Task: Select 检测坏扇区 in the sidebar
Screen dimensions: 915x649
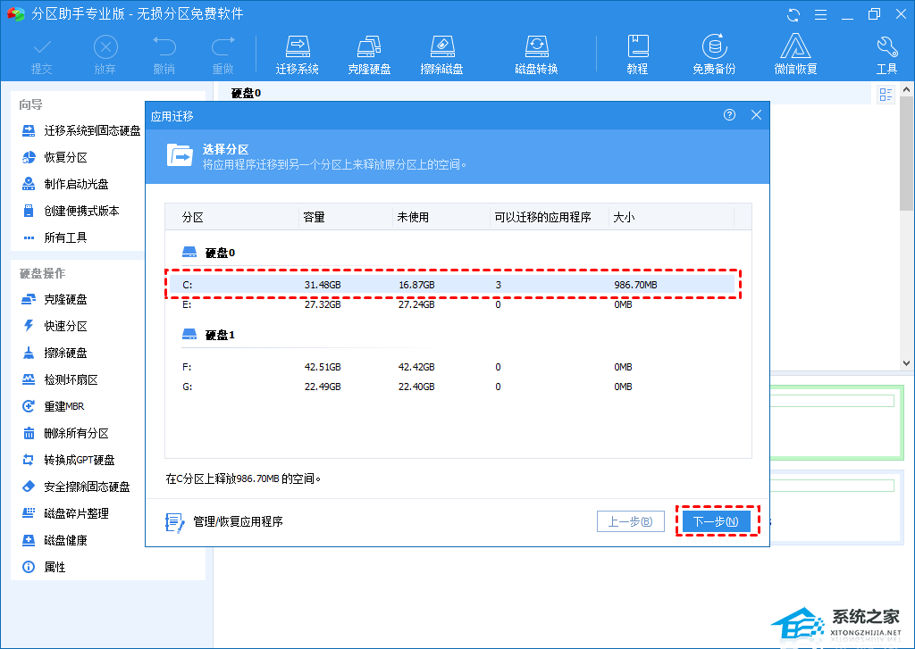Action: tap(60, 380)
